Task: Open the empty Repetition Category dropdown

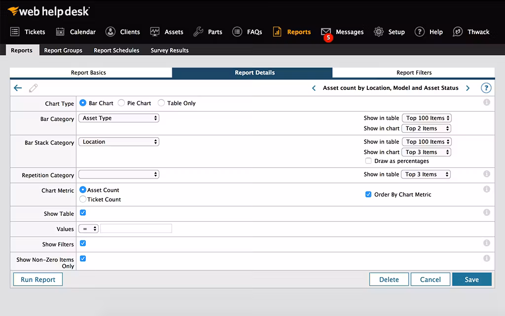Action: pyautogui.click(x=119, y=174)
